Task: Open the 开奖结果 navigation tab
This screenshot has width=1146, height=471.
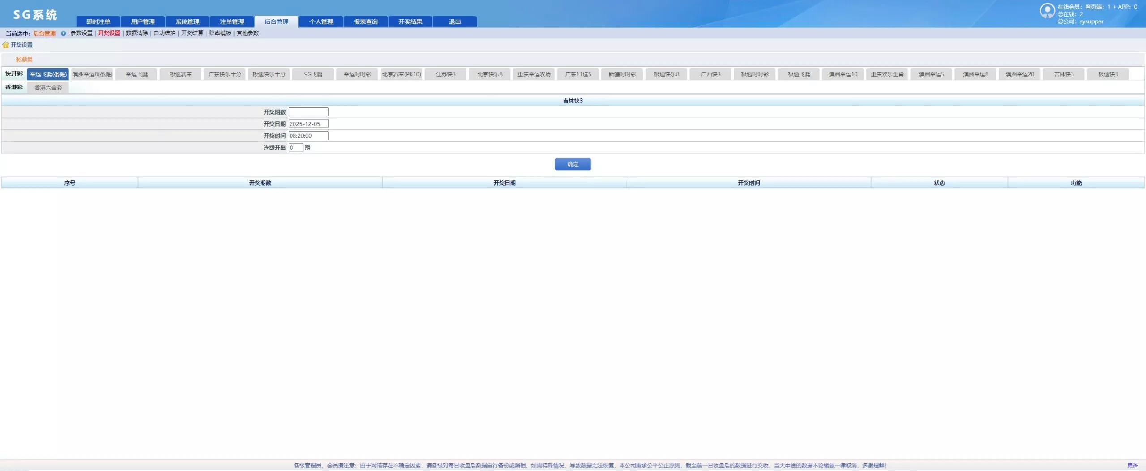Action: (410, 22)
